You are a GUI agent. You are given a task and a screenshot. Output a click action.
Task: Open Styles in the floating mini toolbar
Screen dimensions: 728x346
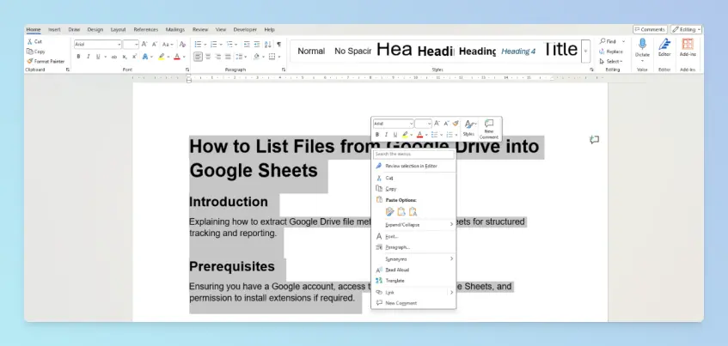click(469, 129)
